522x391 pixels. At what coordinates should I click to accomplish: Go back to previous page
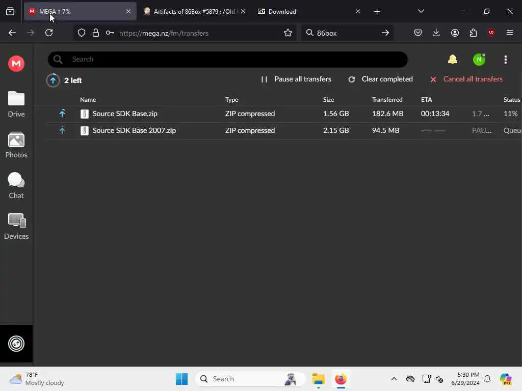12,33
